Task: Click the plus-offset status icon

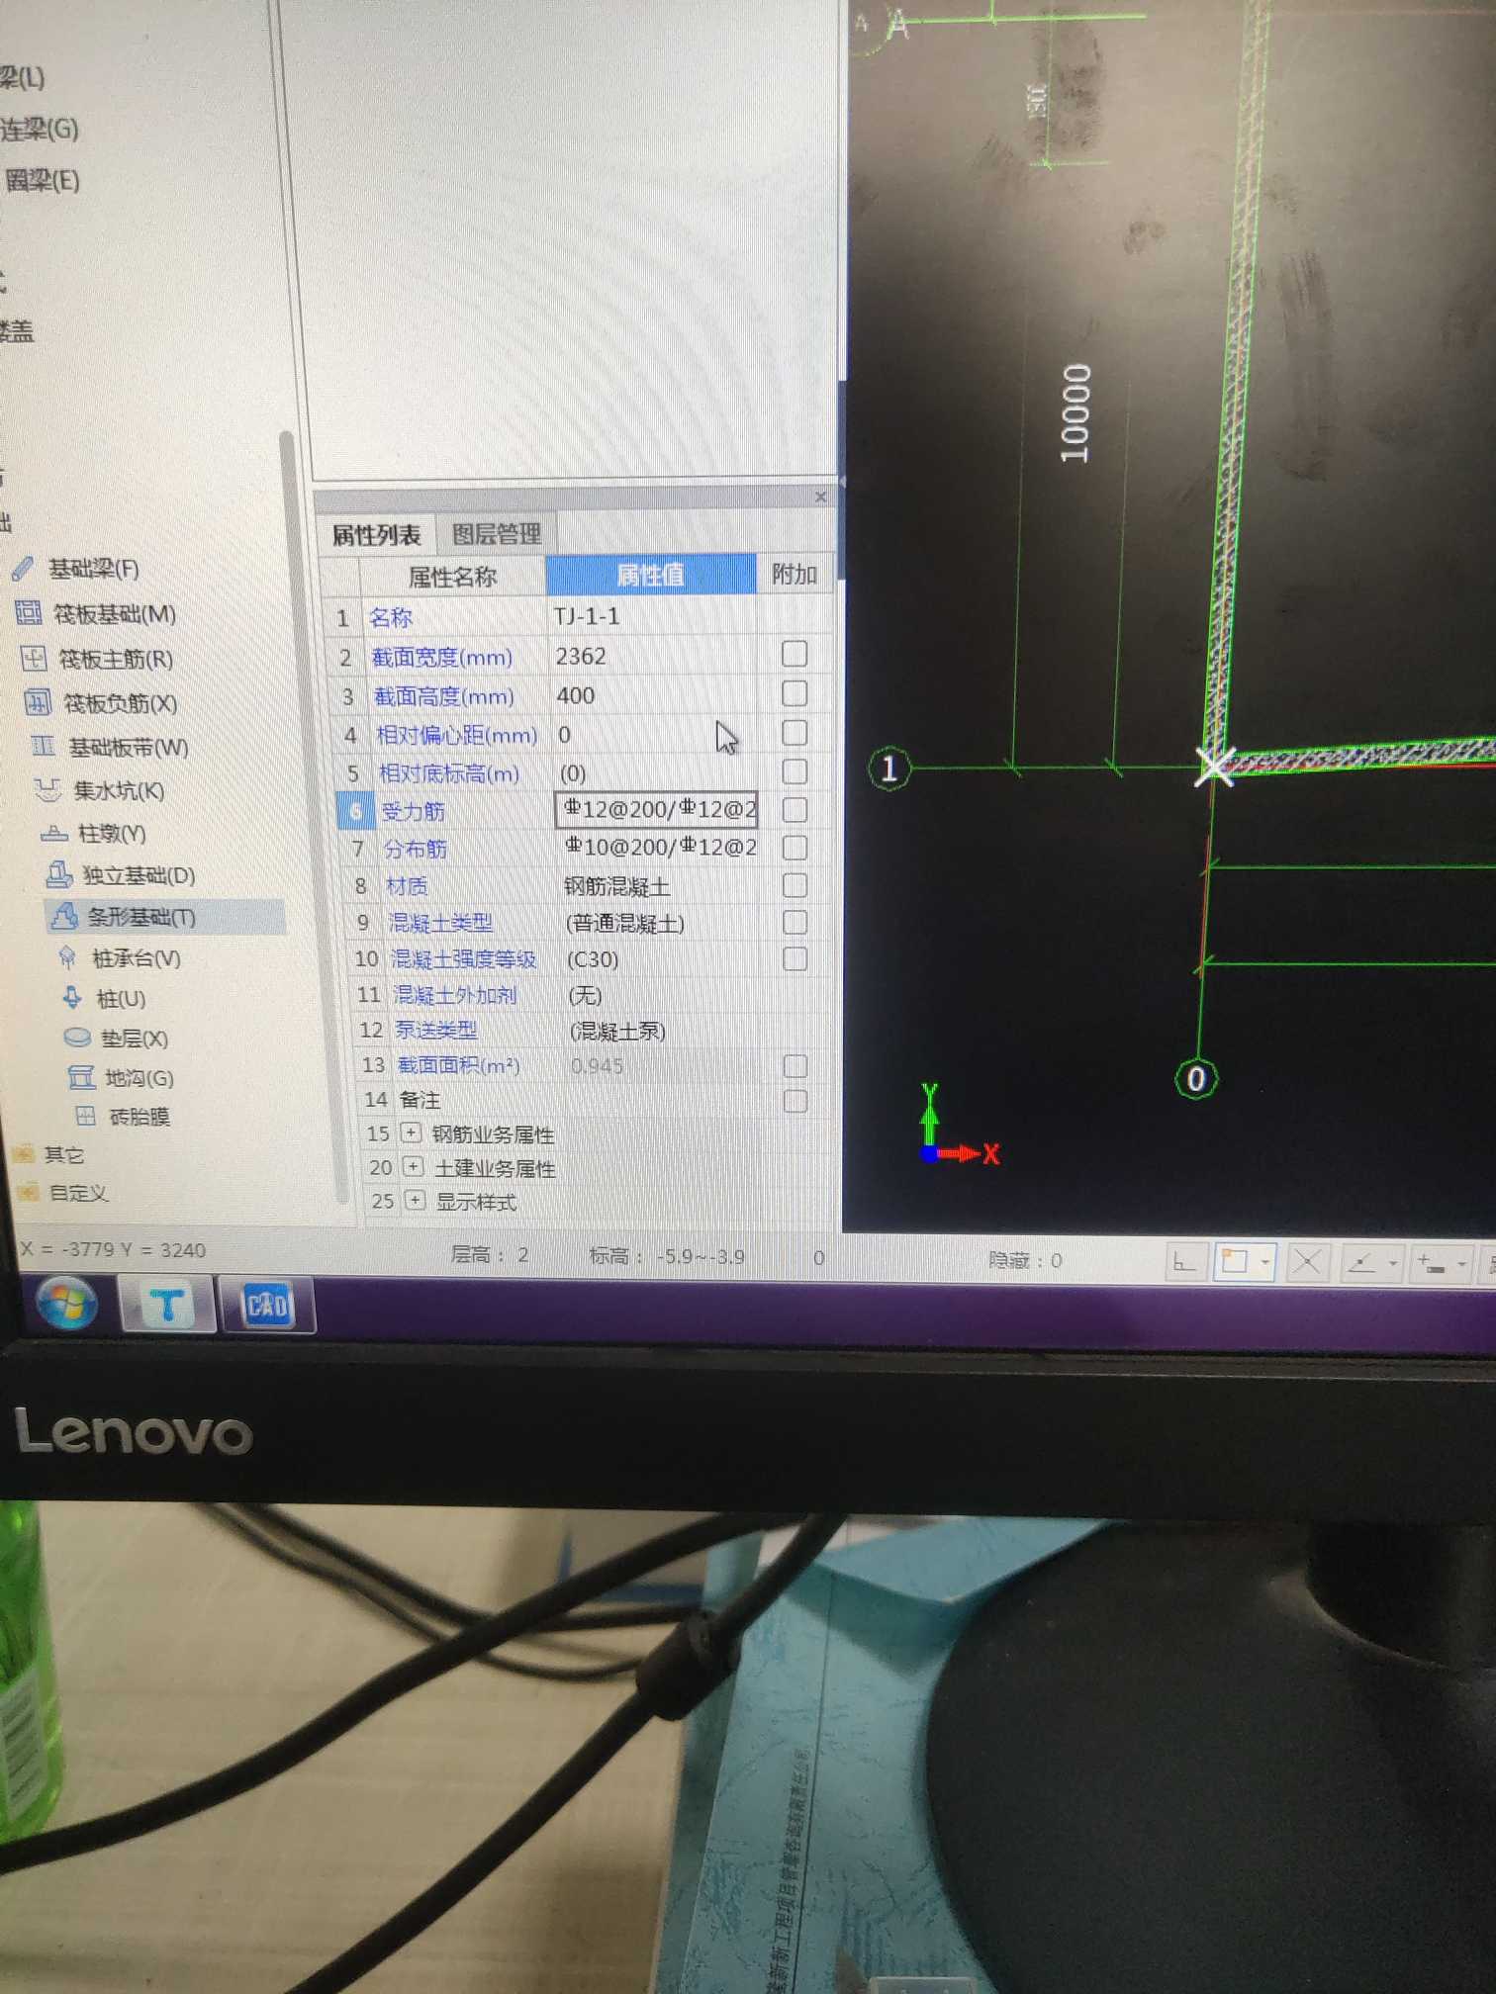Action: (x=1431, y=1264)
